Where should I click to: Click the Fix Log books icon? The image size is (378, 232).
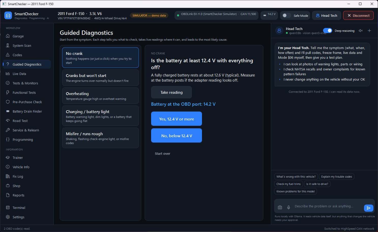pos(8,176)
